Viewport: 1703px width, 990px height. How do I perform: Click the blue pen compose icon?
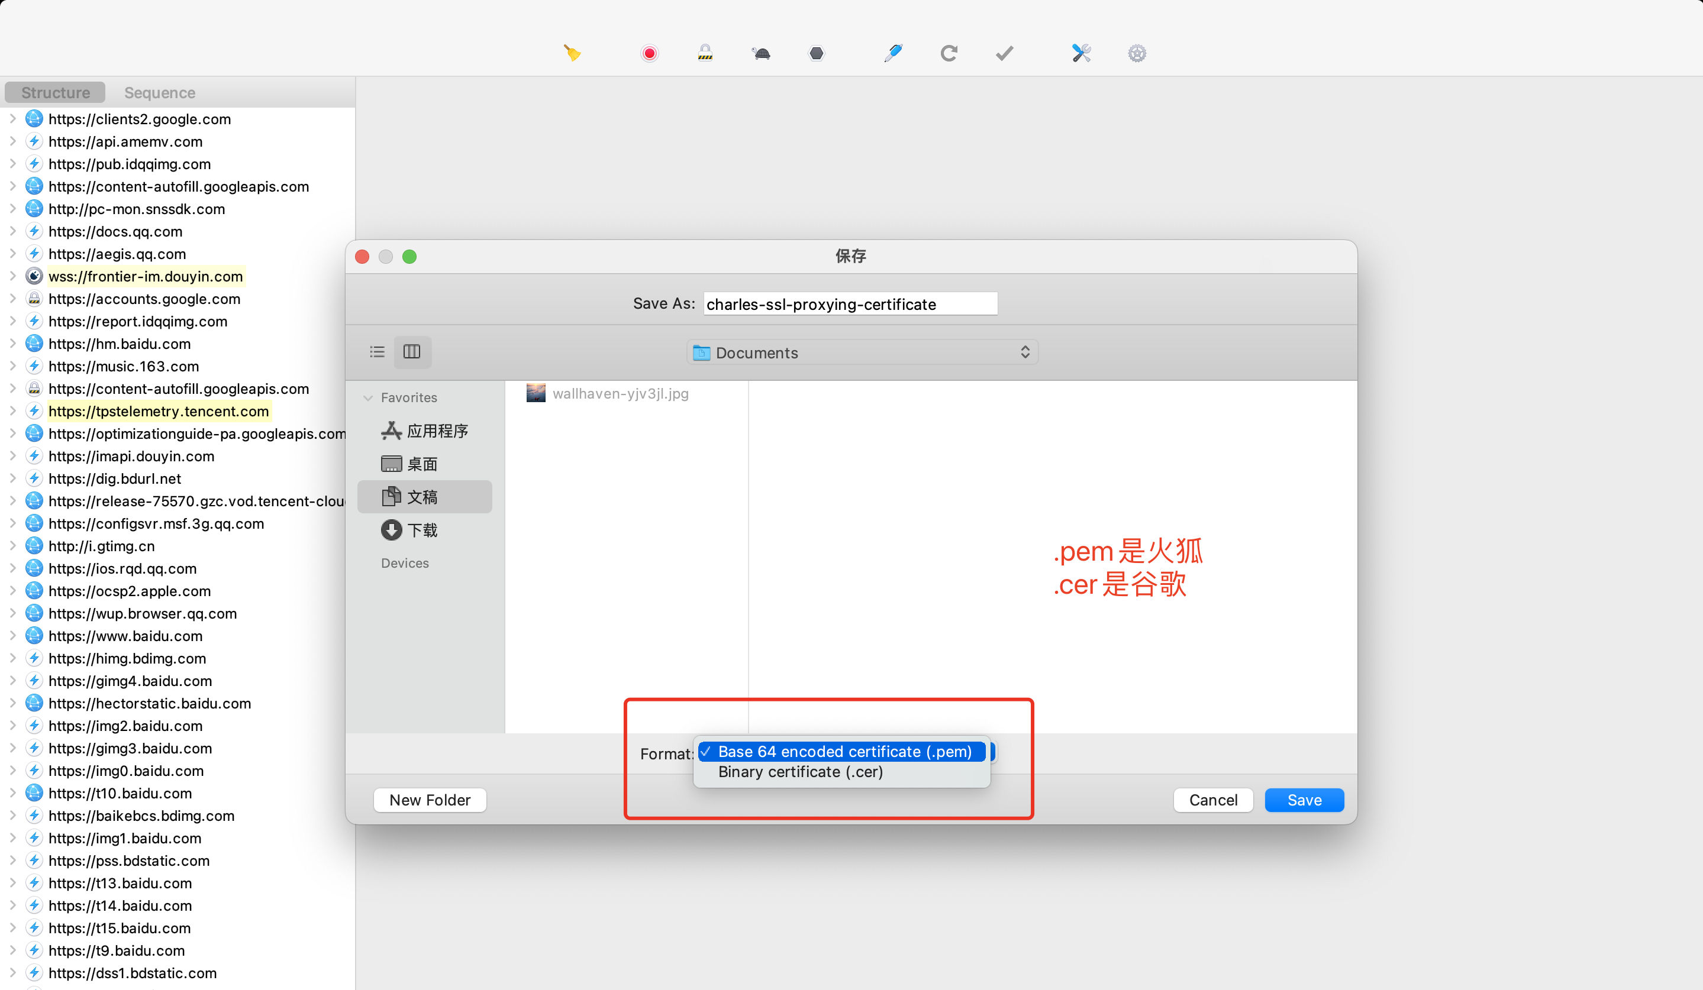point(893,53)
